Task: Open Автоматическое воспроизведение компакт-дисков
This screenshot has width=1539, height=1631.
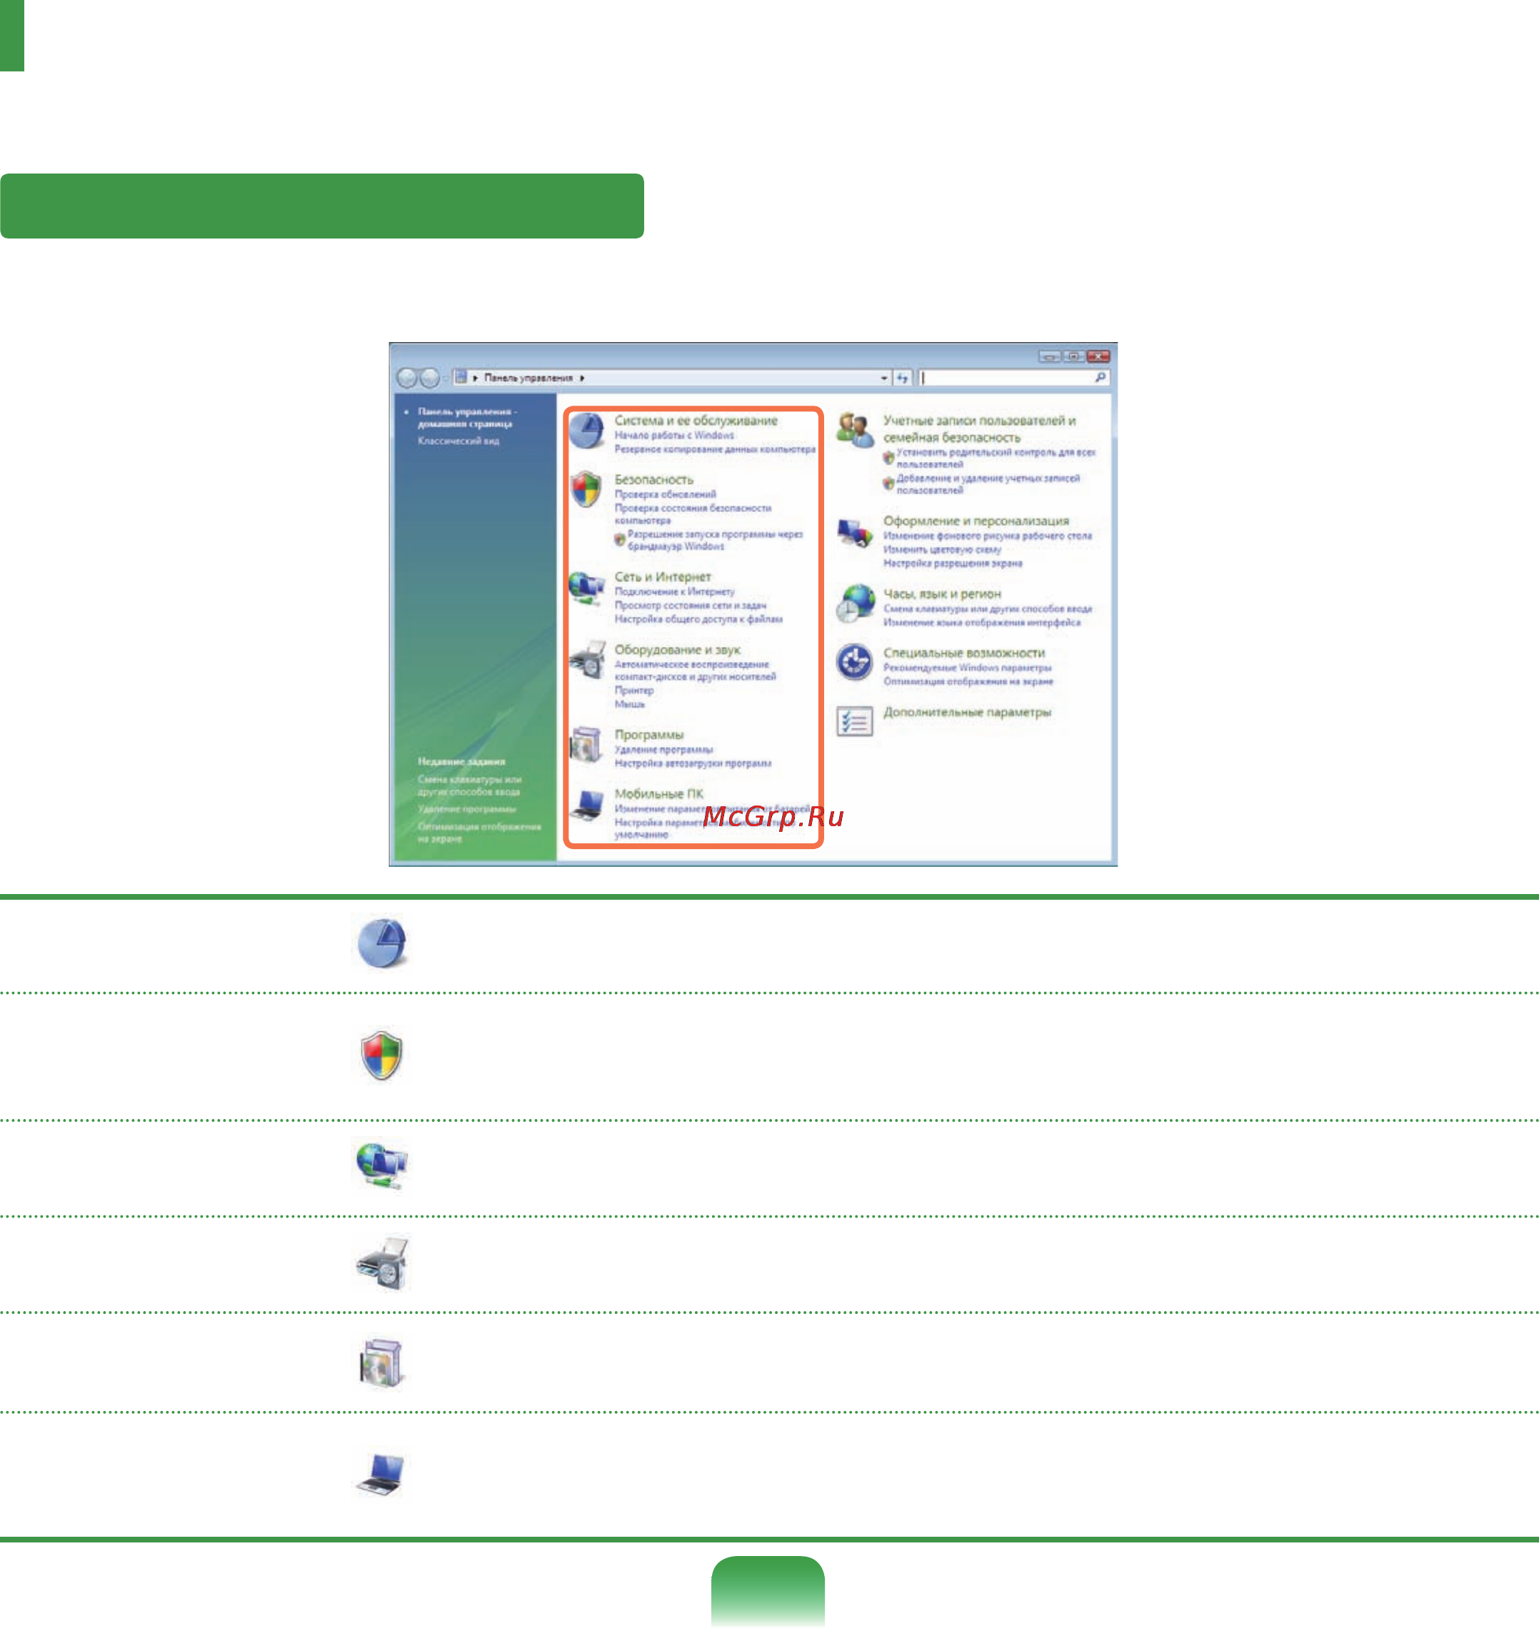Action: point(695,671)
